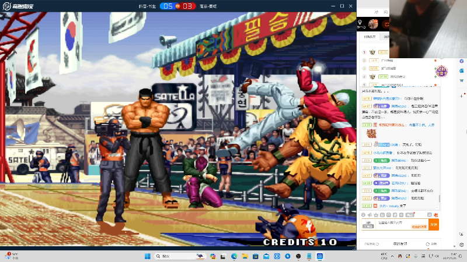The image size is (467, 262).
Task: Click the emoji face icon above chat input
Action: pyautogui.click(x=363, y=215)
